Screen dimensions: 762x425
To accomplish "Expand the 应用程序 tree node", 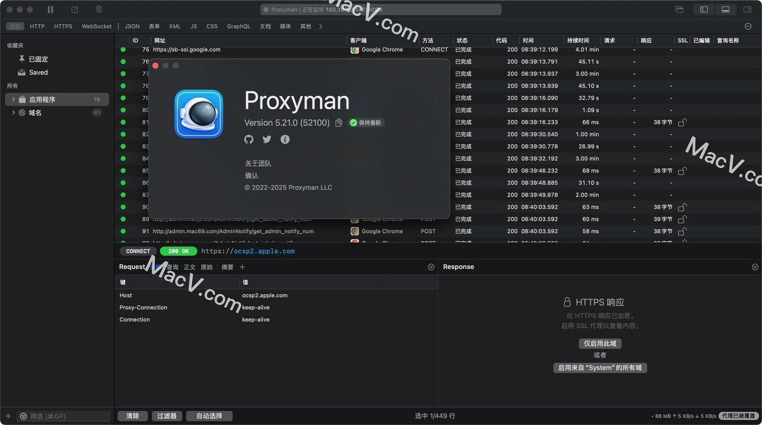I will pos(13,99).
